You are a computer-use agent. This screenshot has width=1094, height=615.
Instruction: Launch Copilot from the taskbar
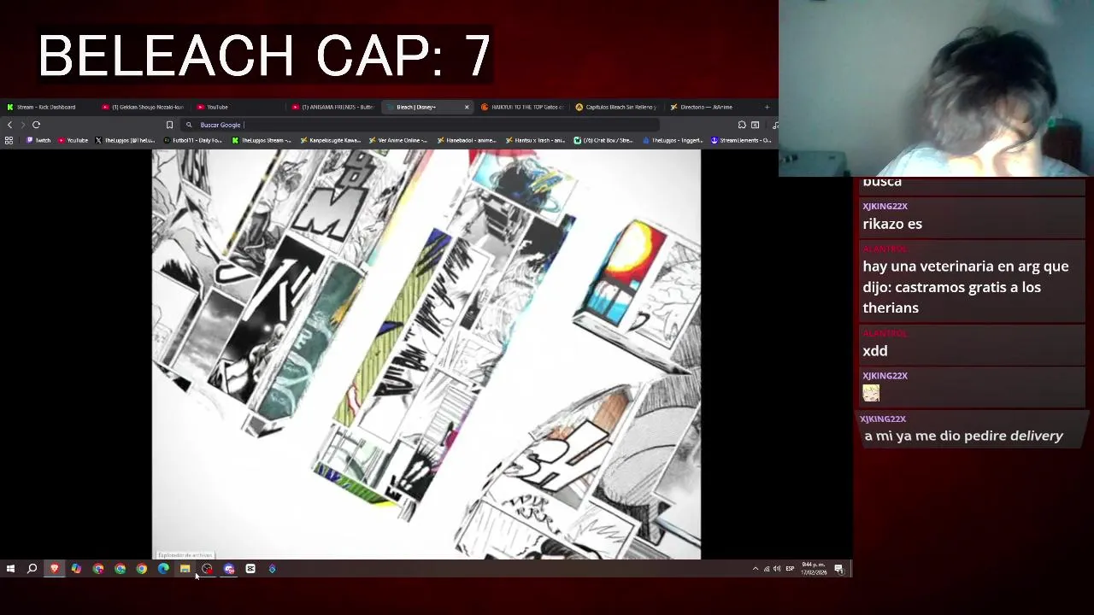coord(76,569)
